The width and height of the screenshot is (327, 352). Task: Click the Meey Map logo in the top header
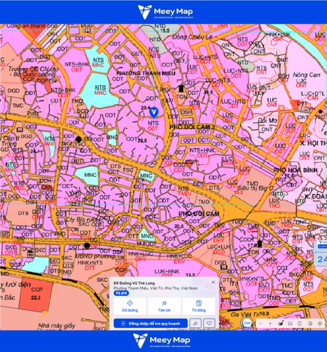coord(165,12)
